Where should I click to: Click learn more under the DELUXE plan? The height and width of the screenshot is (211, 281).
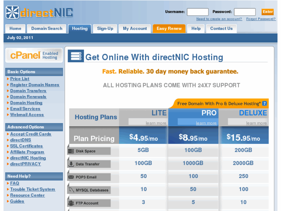coord(256,123)
